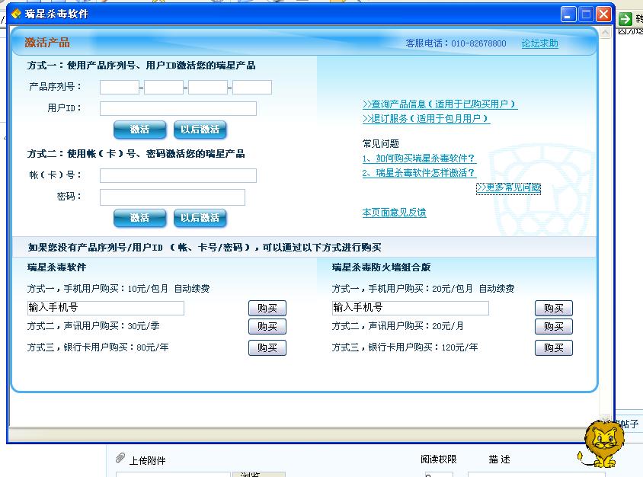The width and height of the screenshot is (643, 477).
Task: Click 激活 button under method two
Action: click(140, 218)
